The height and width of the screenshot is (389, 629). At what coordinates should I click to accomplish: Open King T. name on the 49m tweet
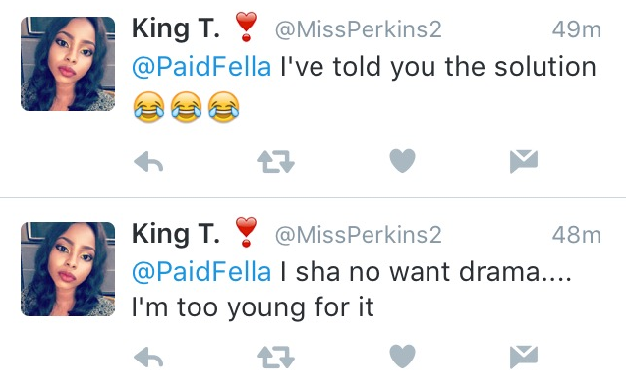point(176,29)
